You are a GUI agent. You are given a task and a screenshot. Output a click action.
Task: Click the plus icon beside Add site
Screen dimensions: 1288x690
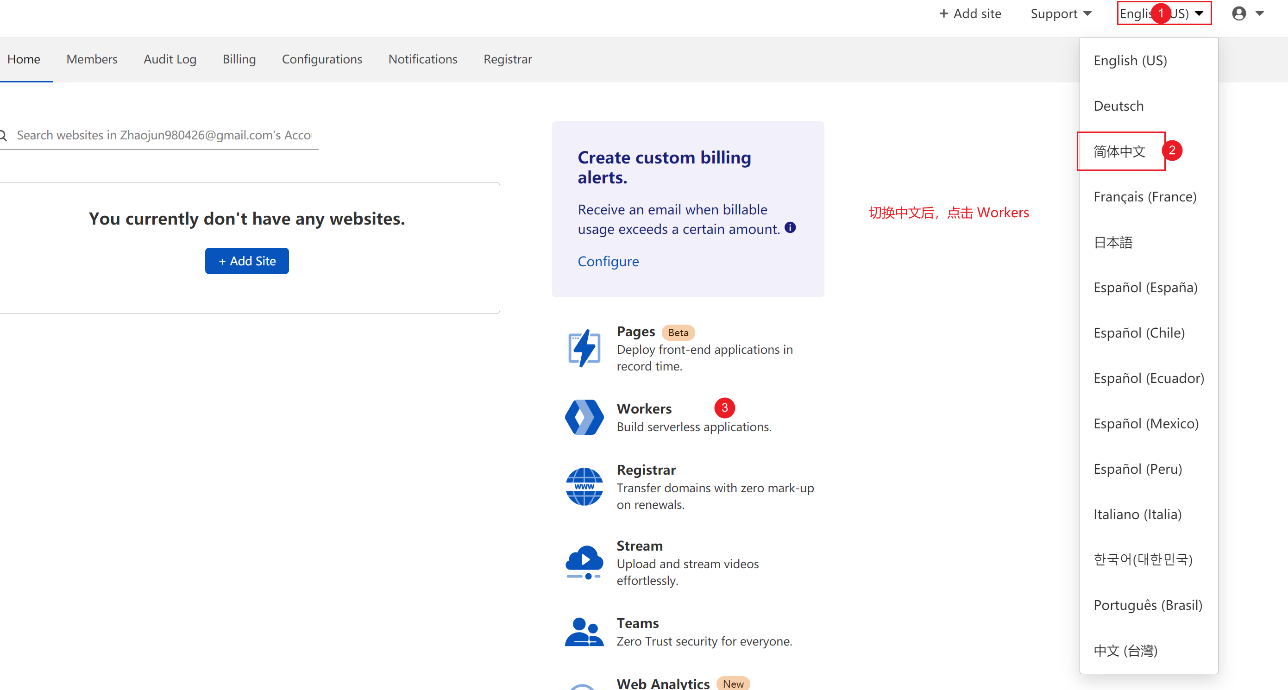[x=943, y=13]
